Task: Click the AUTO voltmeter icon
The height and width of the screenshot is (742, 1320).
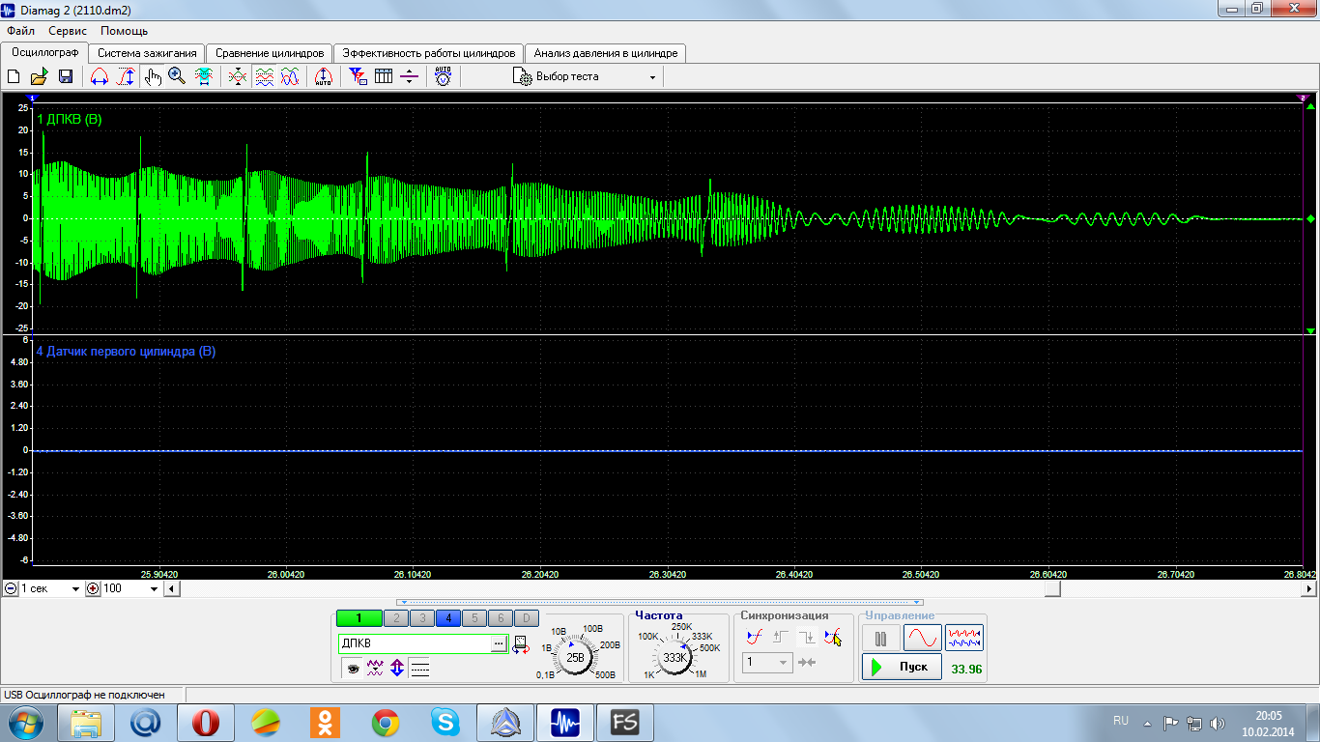Action: [443, 76]
